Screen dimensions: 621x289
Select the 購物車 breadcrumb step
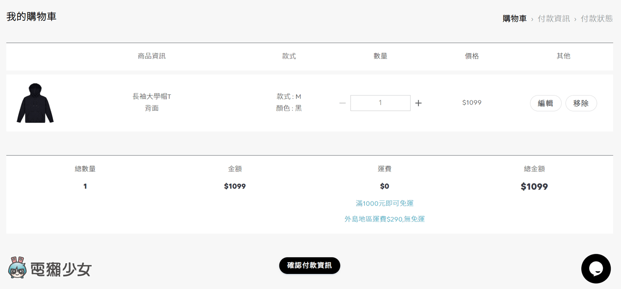pos(514,19)
